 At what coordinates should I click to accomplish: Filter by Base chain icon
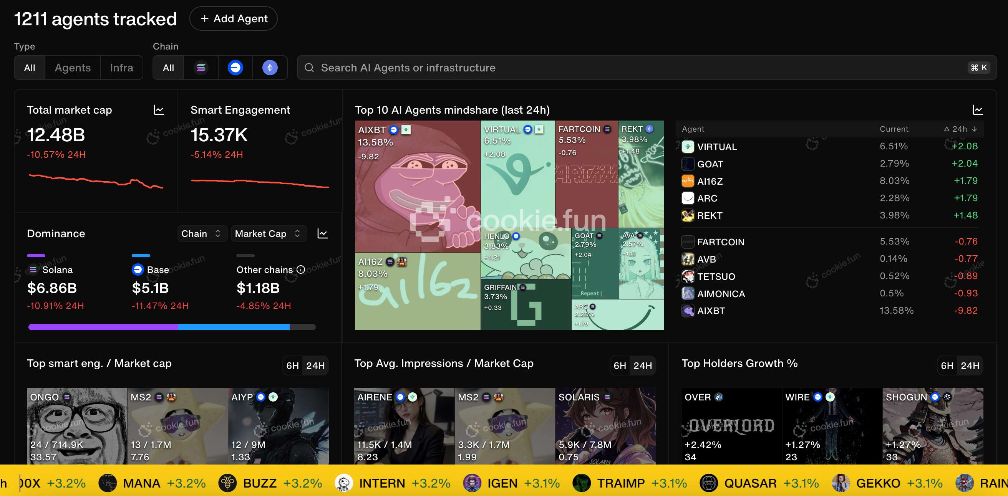click(x=235, y=68)
